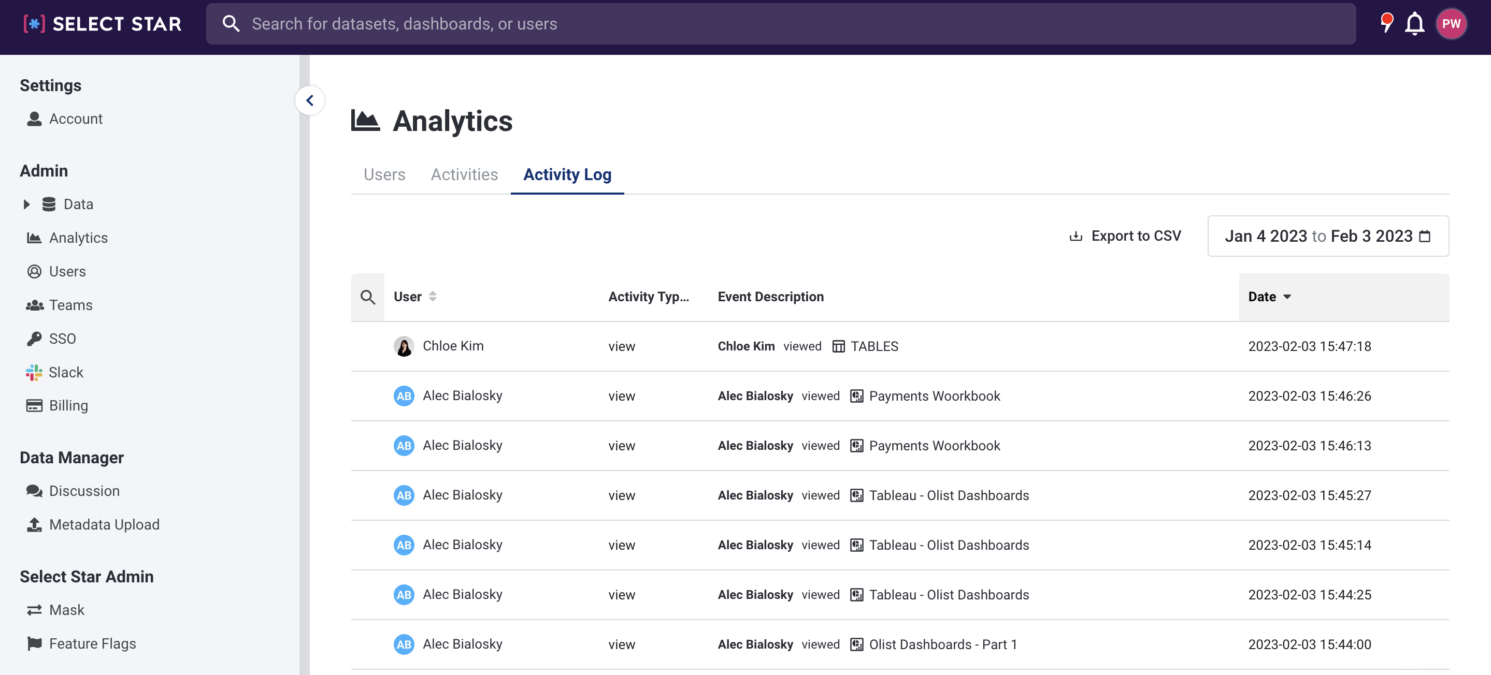Sort by Date column header arrow

(x=1287, y=297)
